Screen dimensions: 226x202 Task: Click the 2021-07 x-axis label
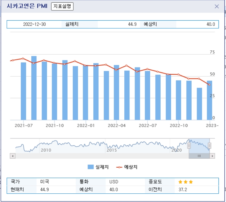tap(24, 126)
